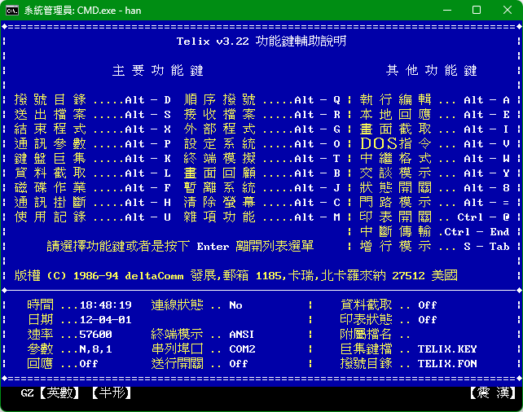The width and height of the screenshot is (523, 412).
Task: Click the 送行開關 Off status
Action: pyautogui.click(x=239, y=364)
